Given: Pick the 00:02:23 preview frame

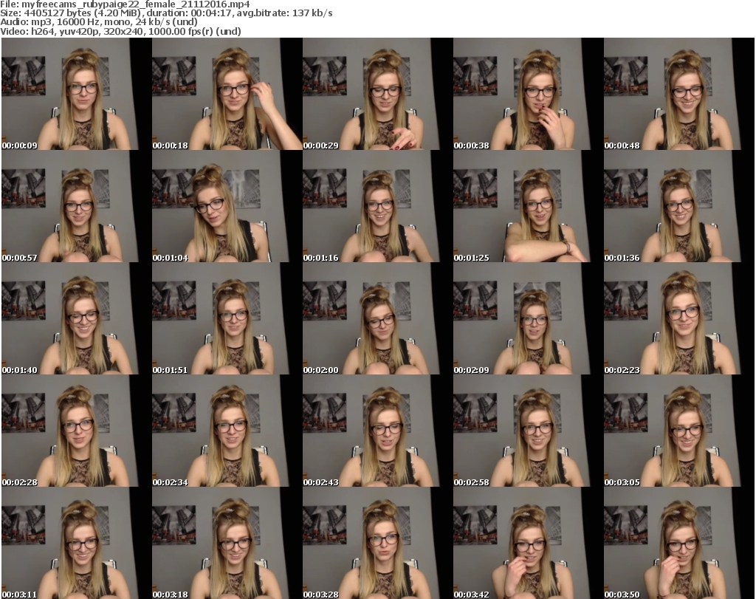Looking at the screenshot, I should (x=679, y=318).
